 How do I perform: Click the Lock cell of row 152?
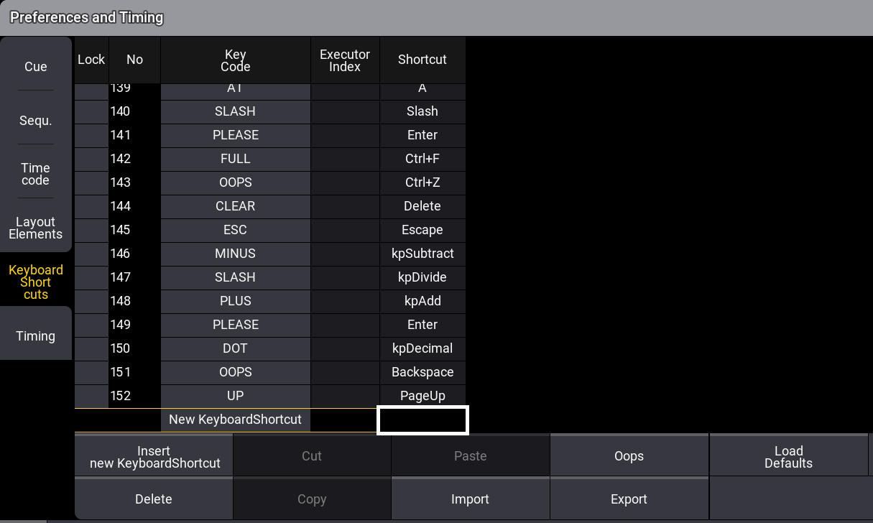(x=91, y=396)
